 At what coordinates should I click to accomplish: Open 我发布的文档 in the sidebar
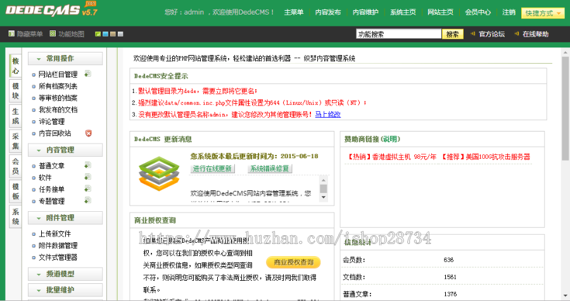(x=58, y=109)
